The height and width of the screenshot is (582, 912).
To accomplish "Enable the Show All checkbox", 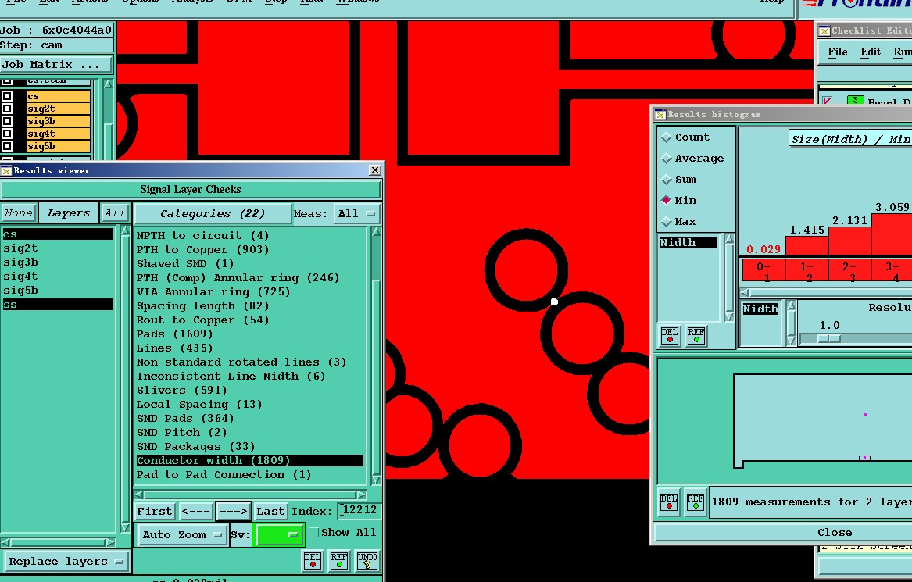I will 314,533.
